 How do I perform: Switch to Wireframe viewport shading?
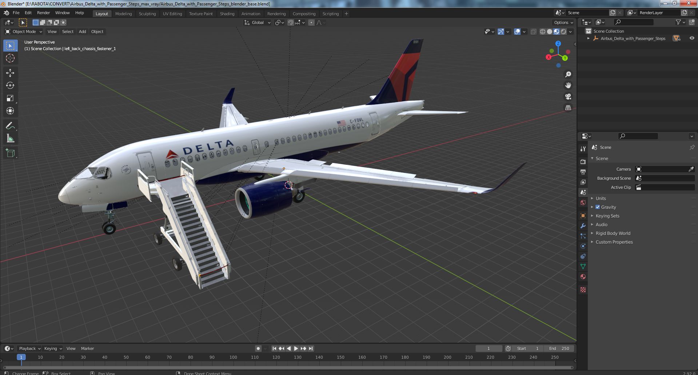pyautogui.click(x=543, y=32)
